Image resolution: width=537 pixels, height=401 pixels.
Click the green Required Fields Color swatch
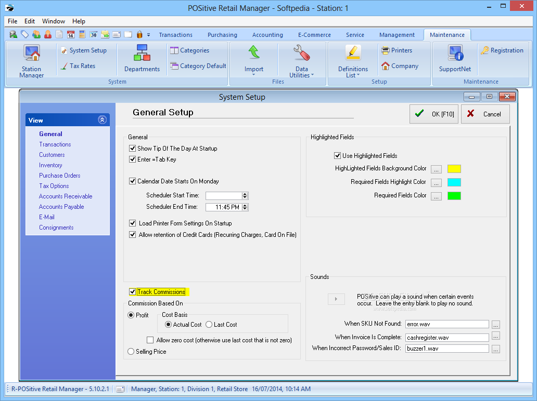tap(454, 196)
